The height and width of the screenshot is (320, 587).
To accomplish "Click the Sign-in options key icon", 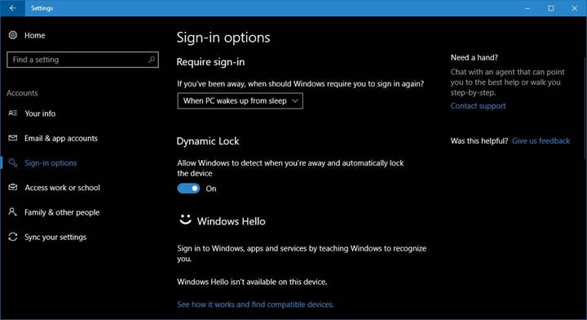I will (x=13, y=162).
